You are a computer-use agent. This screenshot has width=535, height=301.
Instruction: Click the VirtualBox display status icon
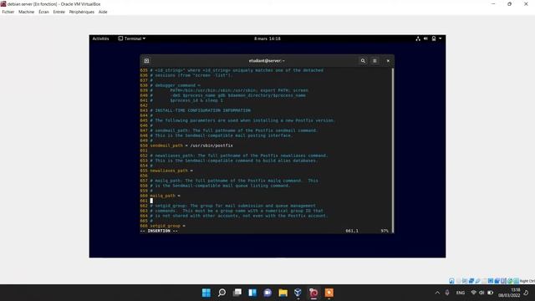[x=491, y=281]
